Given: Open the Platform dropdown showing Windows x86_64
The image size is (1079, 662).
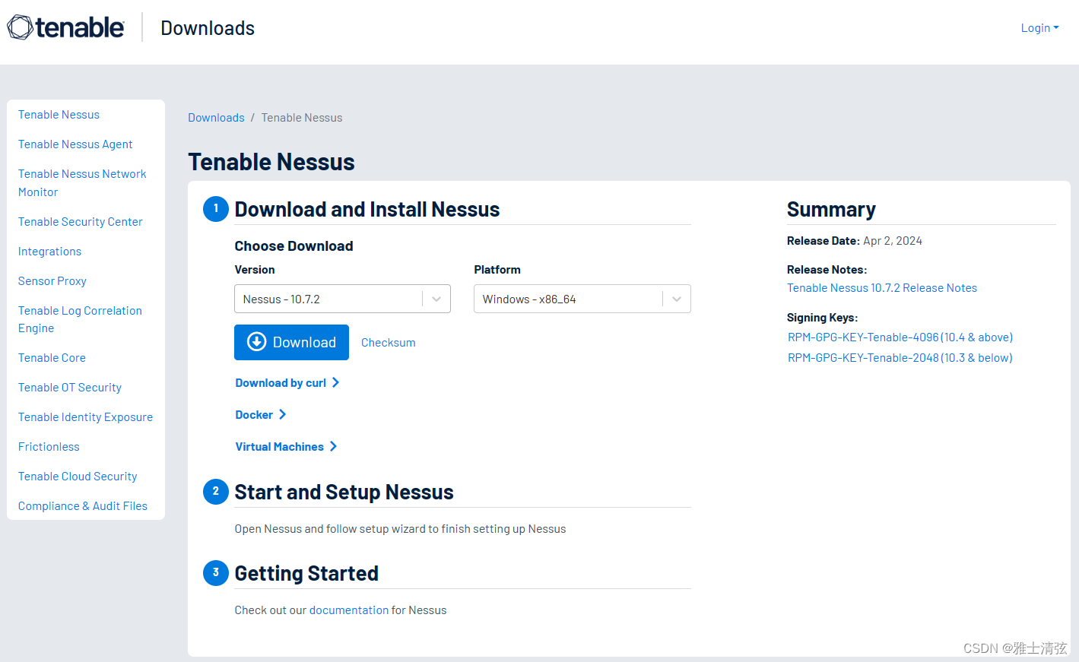Looking at the screenshot, I should pyautogui.click(x=582, y=299).
